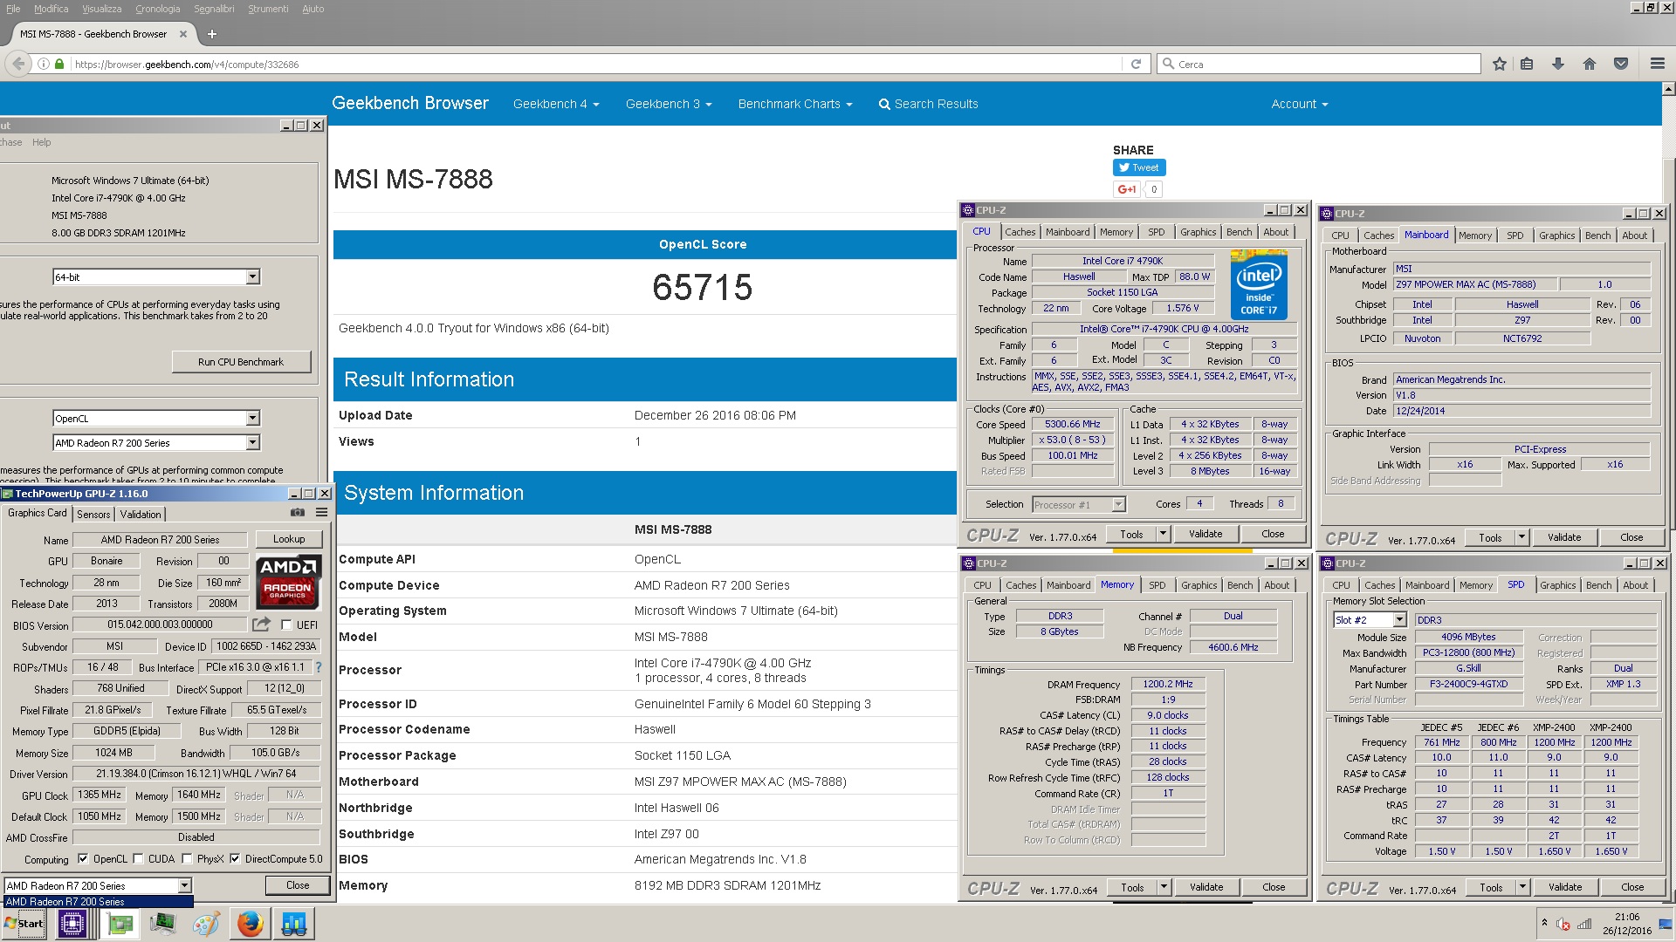
Task: Open a new browser tab with plus
Action: tap(212, 34)
